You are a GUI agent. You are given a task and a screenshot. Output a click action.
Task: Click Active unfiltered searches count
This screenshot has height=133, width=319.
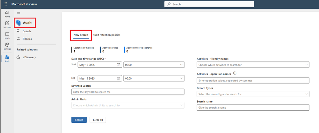[127, 51]
